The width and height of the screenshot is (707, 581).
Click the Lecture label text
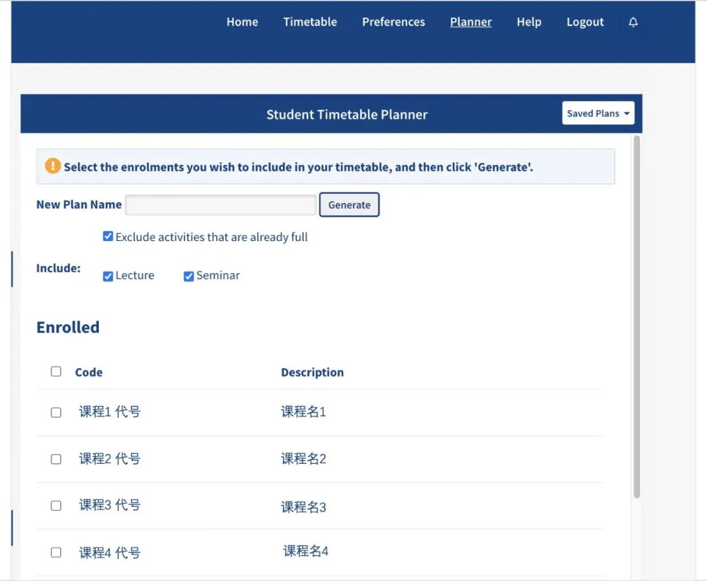(x=135, y=275)
